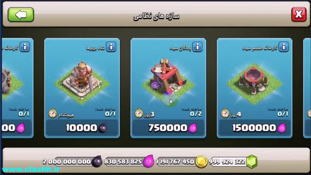Select the Dark Barracks building image
This screenshot has width=311, height=175.
(x=168, y=81)
